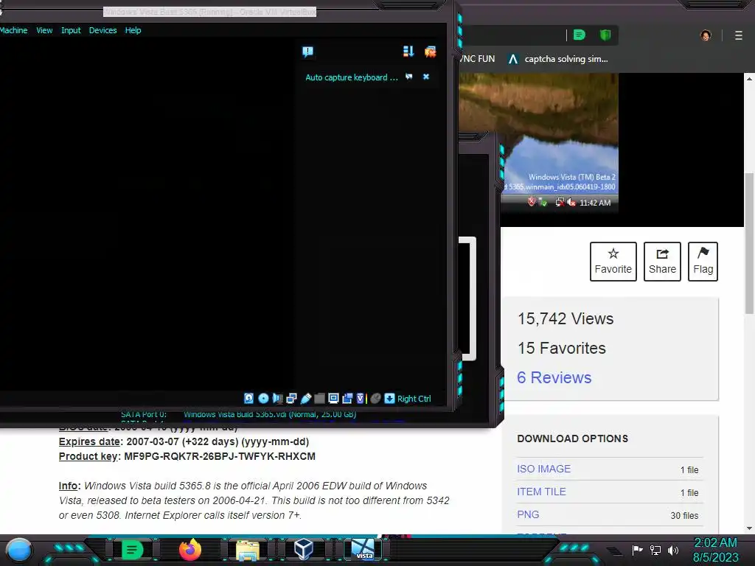Open the VirtualBox View menu
The height and width of the screenshot is (566, 755).
(44, 30)
